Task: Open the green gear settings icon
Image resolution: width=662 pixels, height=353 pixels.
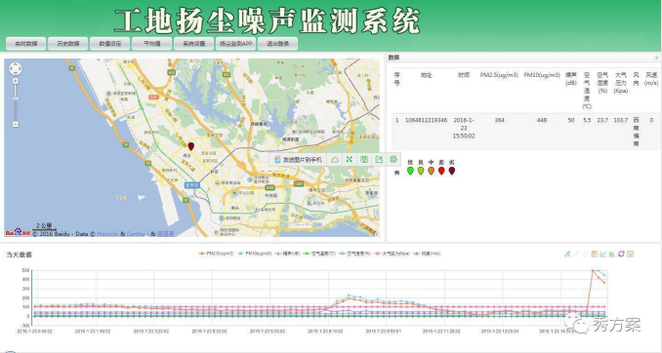Action: [x=393, y=159]
